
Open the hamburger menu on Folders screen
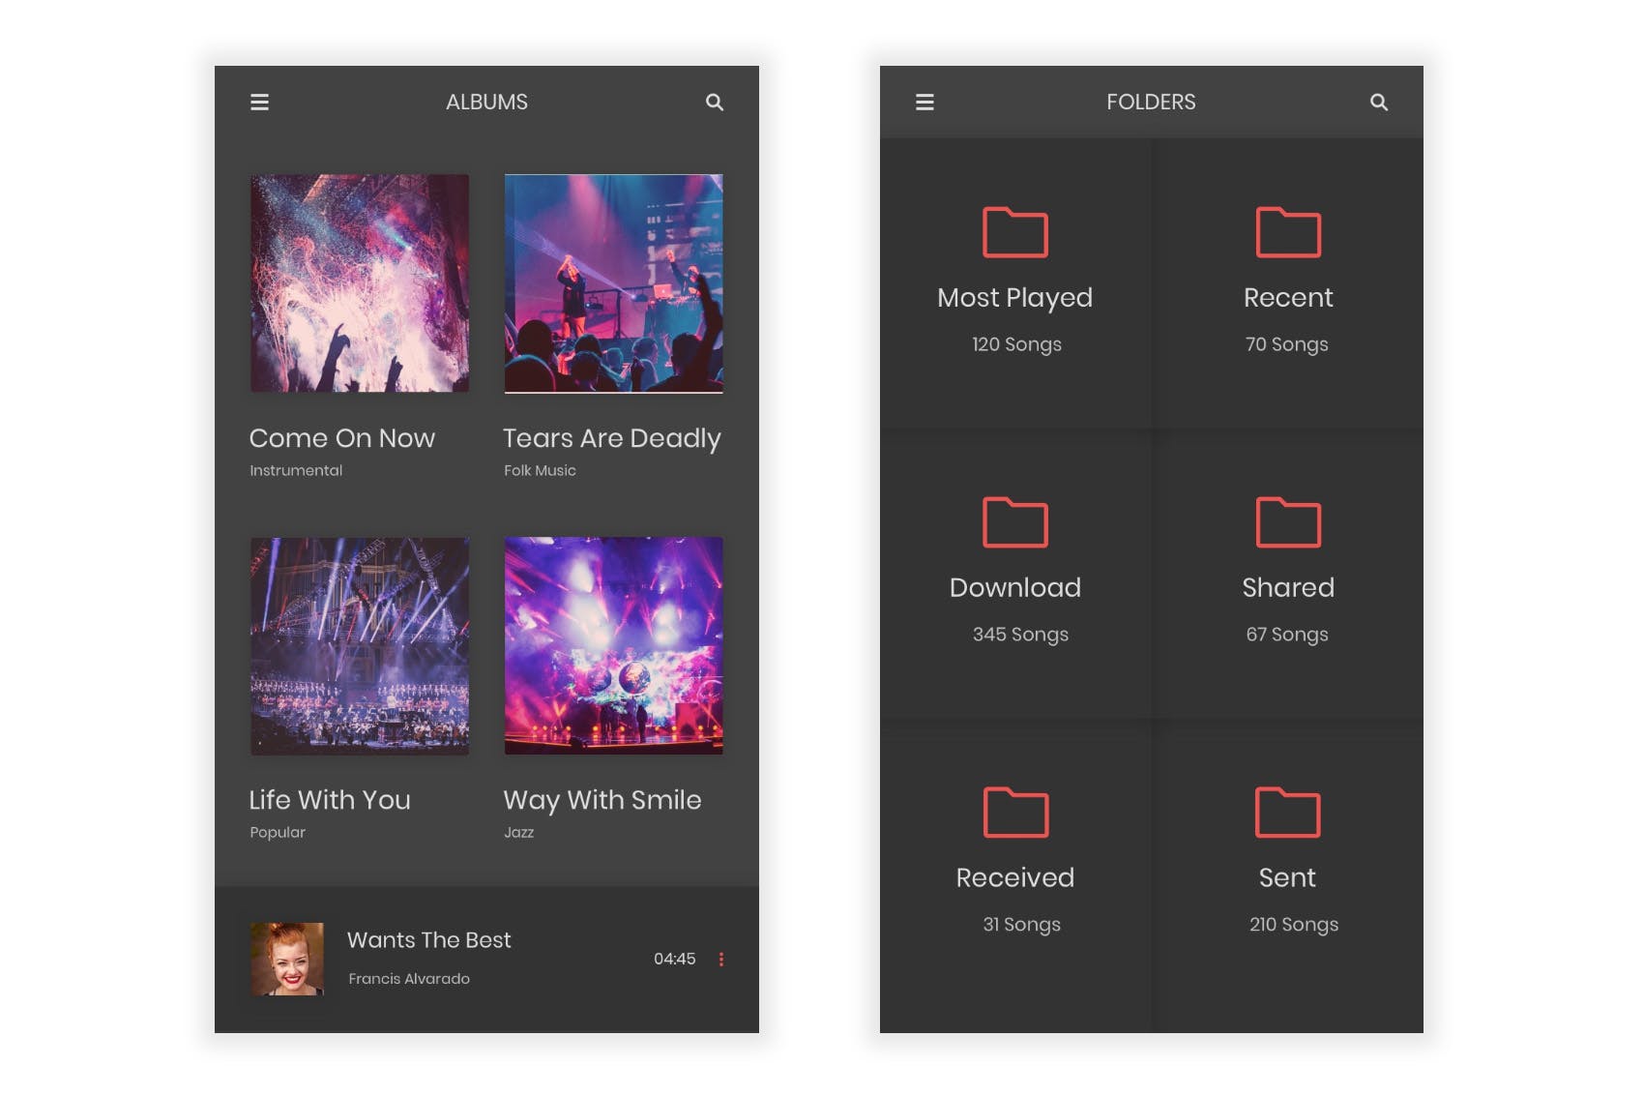pos(925,102)
